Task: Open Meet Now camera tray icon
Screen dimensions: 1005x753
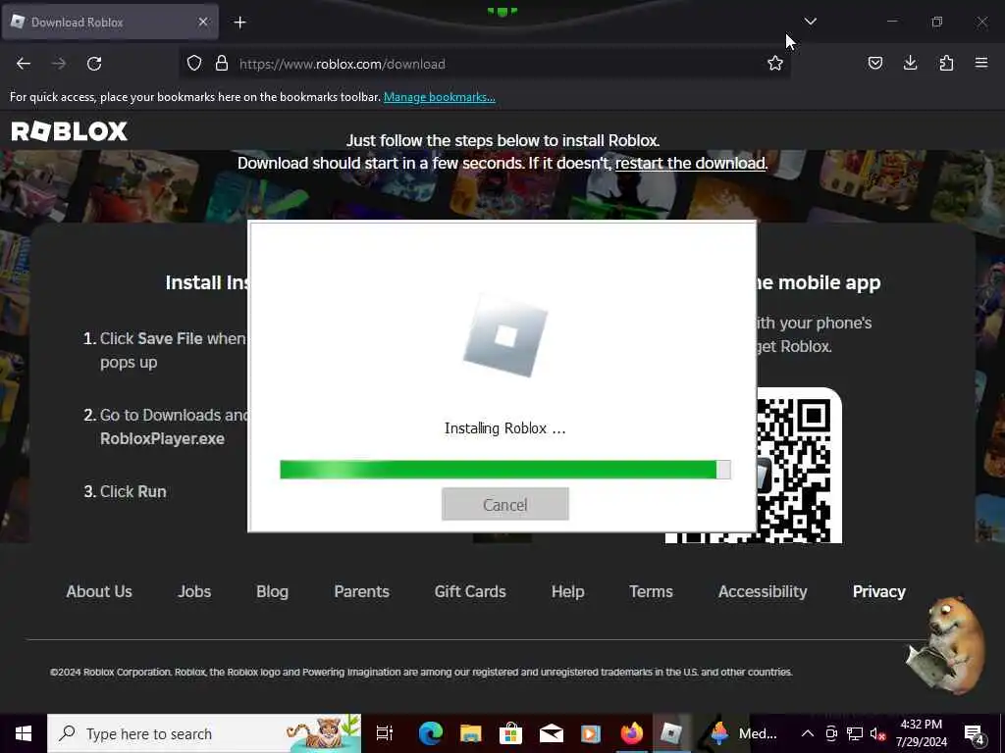Action: click(x=831, y=733)
